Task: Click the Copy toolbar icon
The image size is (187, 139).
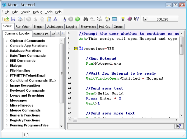Action: tap(42, 19)
